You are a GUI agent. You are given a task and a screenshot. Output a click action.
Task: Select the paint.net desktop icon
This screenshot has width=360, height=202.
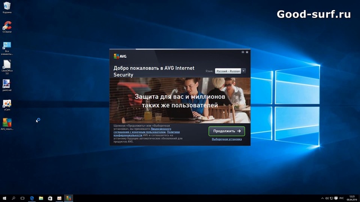tap(7, 85)
